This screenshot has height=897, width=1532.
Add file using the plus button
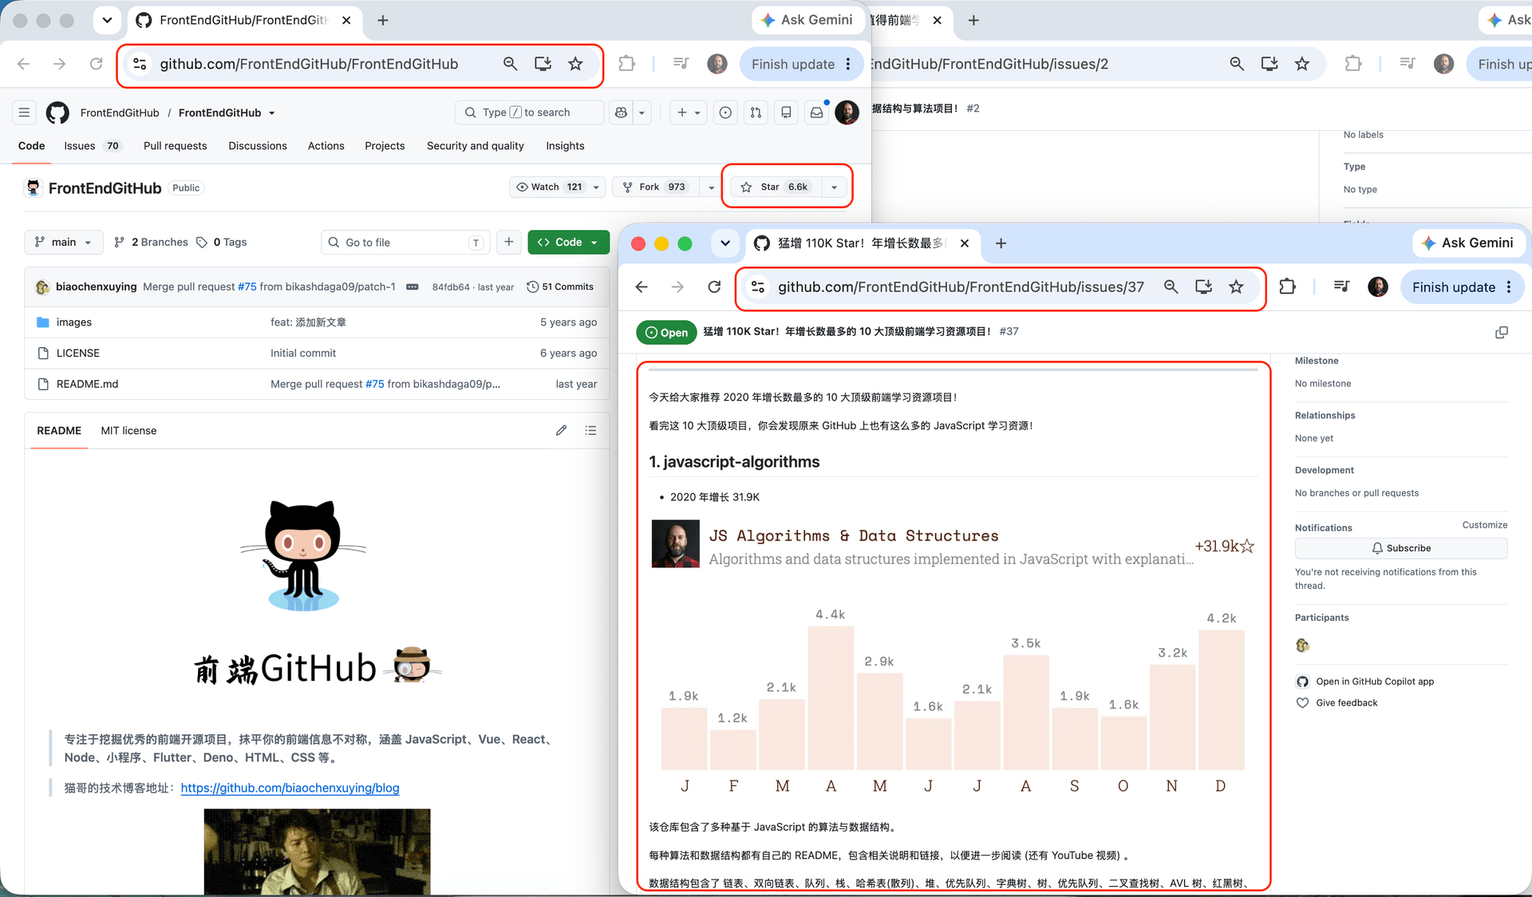point(508,242)
